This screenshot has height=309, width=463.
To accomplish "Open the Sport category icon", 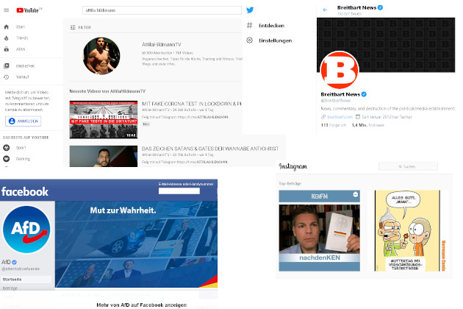I will (6, 148).
